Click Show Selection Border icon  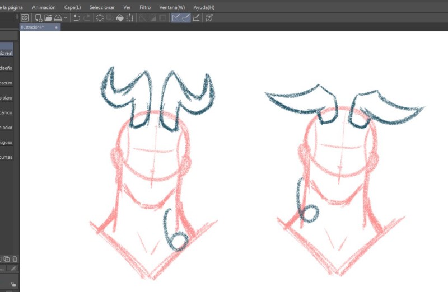[163, 18]
